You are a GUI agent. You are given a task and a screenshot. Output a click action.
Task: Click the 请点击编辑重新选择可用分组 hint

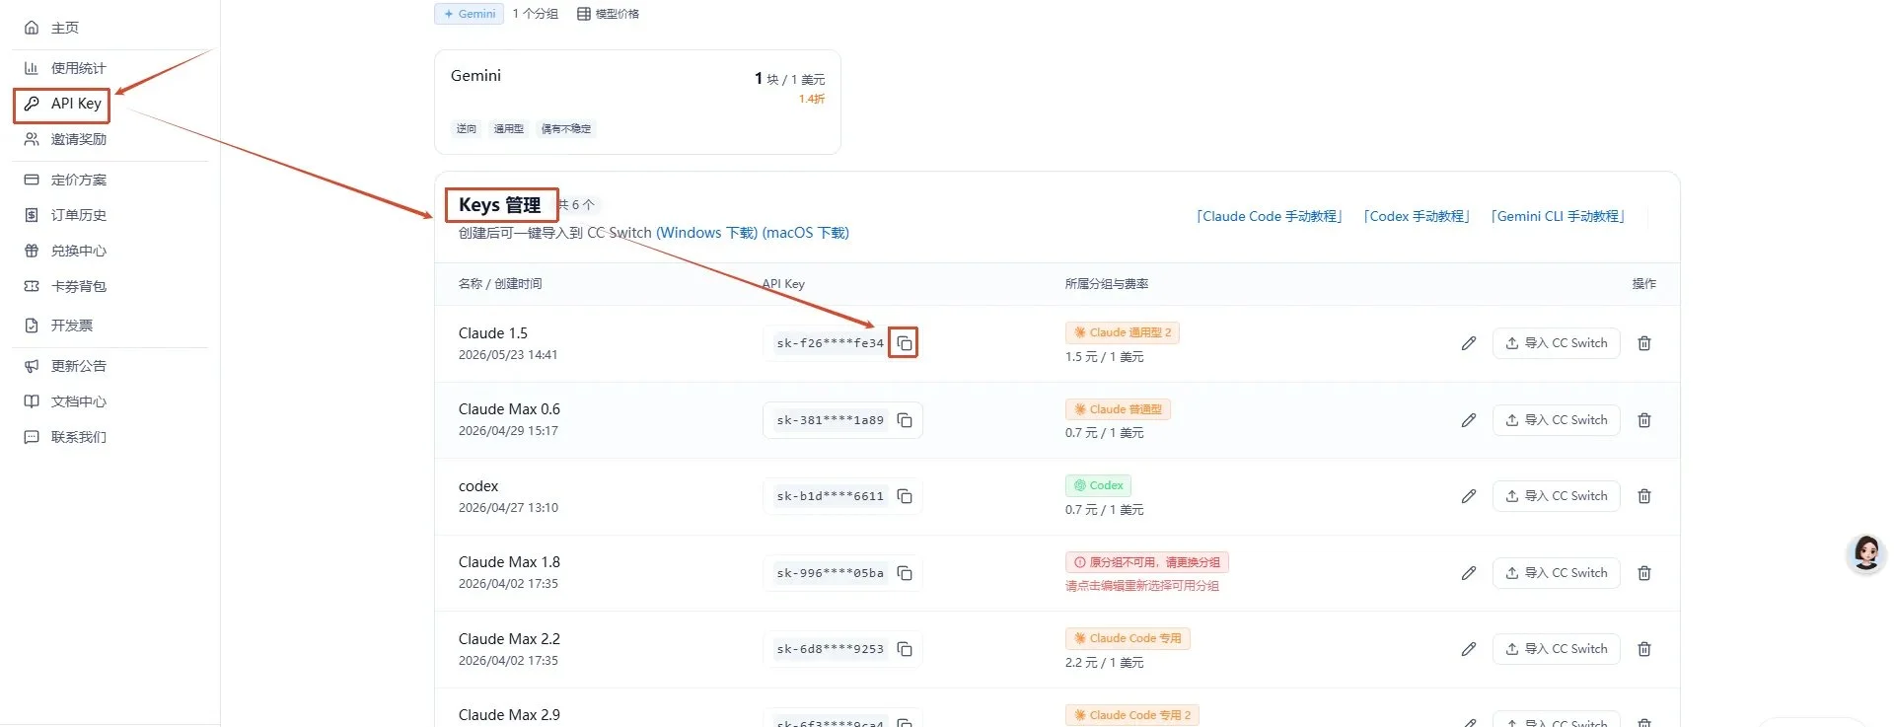1142,586
